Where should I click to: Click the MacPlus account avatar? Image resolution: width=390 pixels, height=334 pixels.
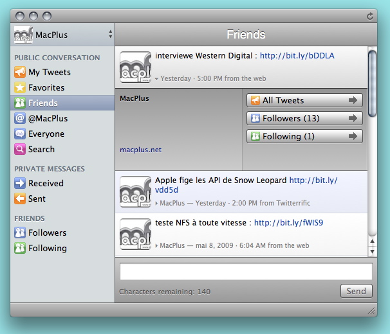point(23,35)
